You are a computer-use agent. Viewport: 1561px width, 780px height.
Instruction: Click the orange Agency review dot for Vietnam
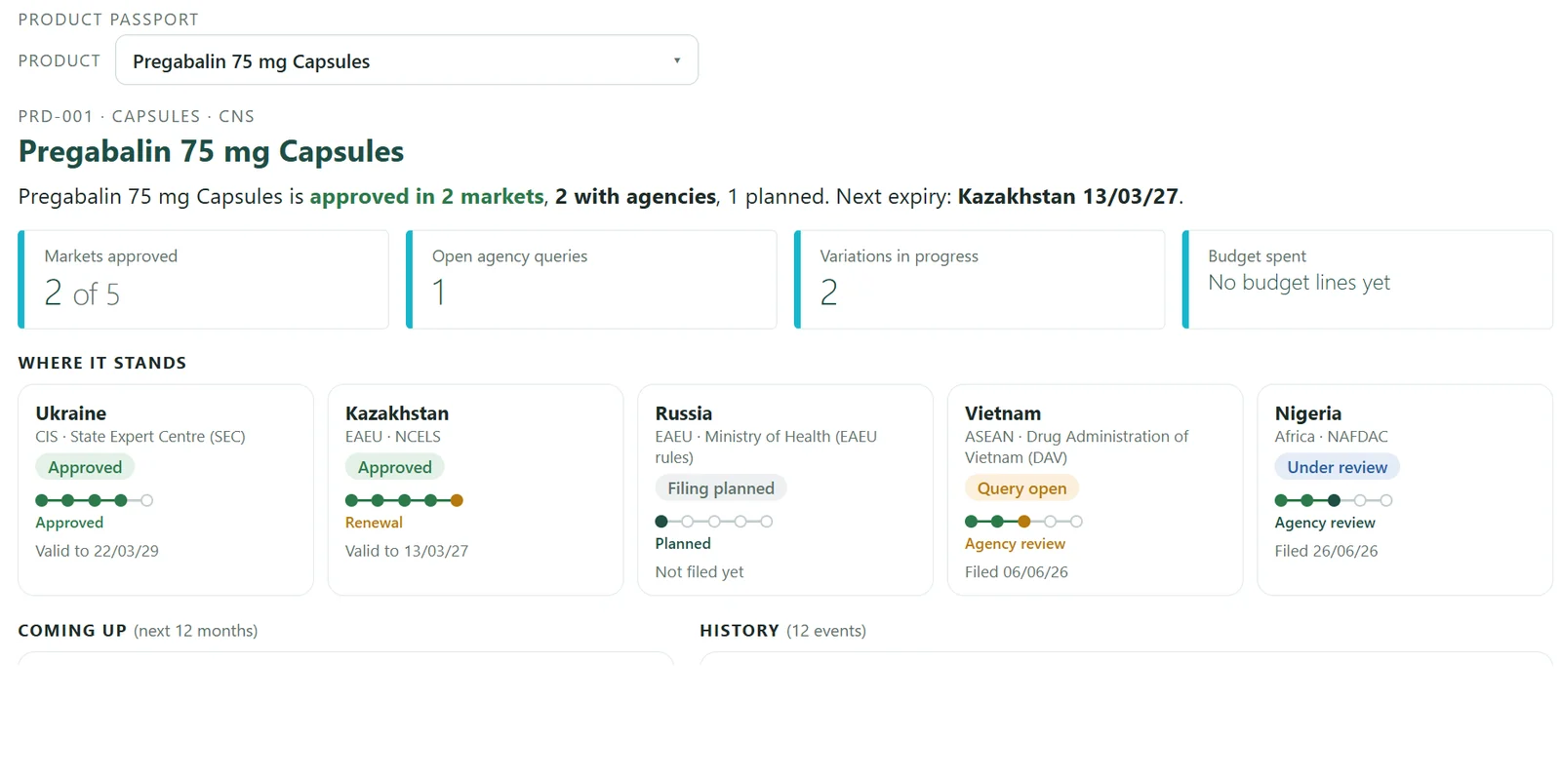(1023, 522)
